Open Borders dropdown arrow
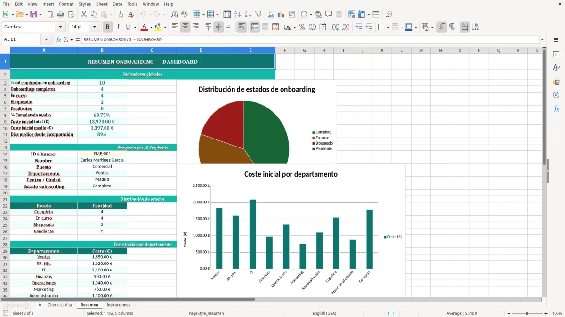This screenshot has width=565, height=317. (387, 27)
